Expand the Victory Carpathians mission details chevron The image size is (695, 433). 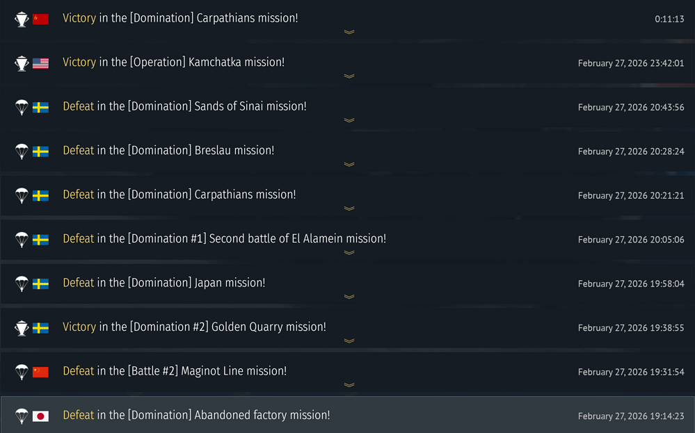[349, 32]
